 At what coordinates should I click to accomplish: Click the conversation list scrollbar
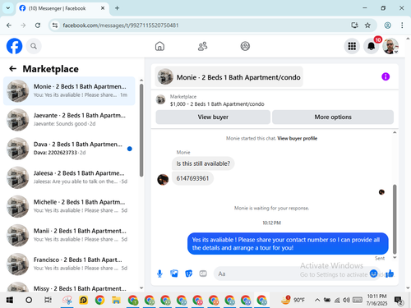pos(141,131)
